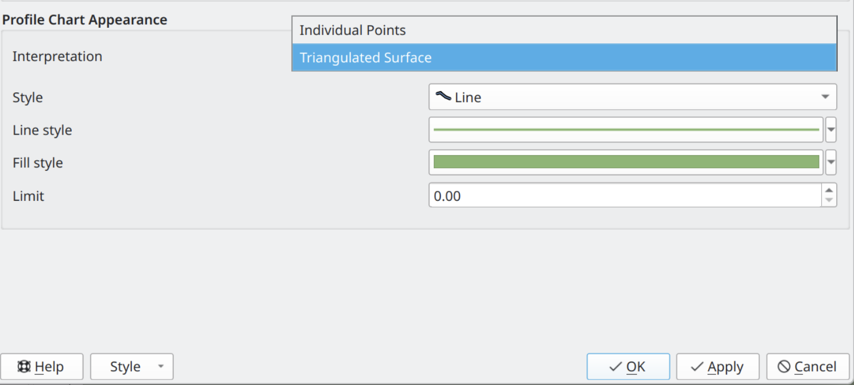Select the Individual Points option
854x385 pixels.
point(352,30)
